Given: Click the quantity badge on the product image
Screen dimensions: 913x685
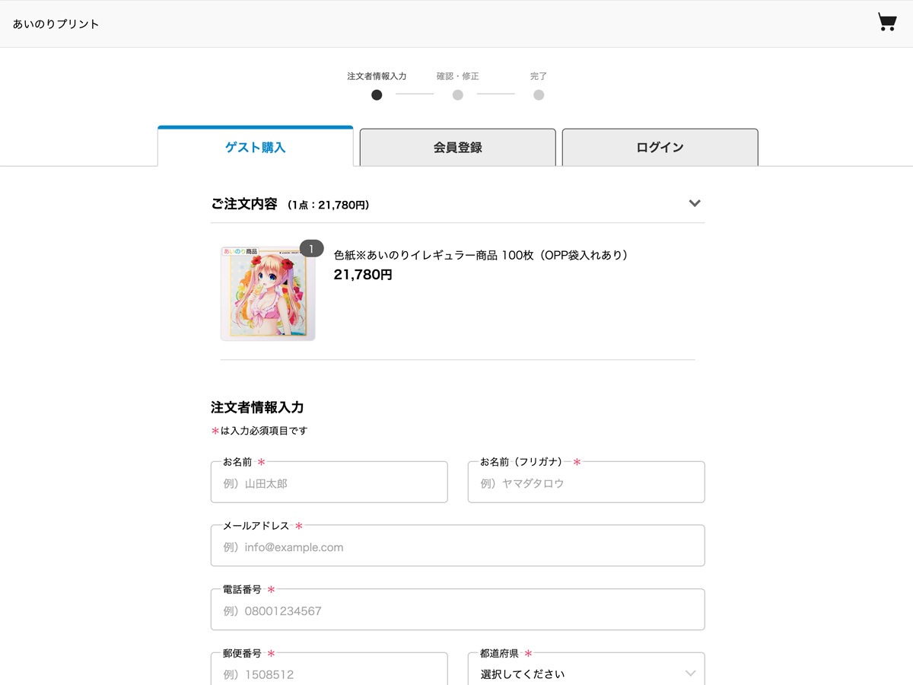Looking at the screenshot, I should coord(310,248).
